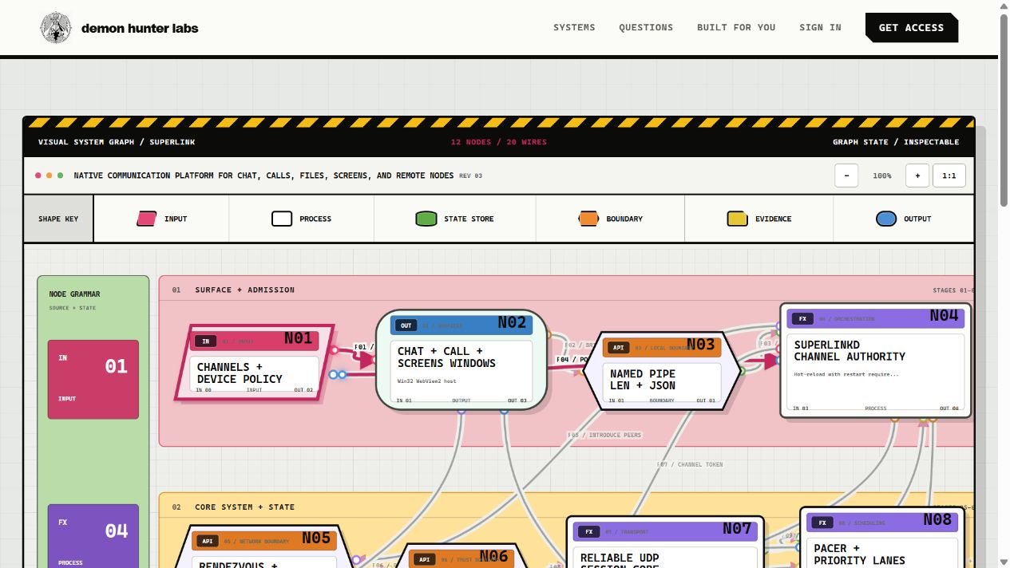
Task: Click 'GRAPH STATE / INSPECTABLE' header text
Action: (896, 142)
